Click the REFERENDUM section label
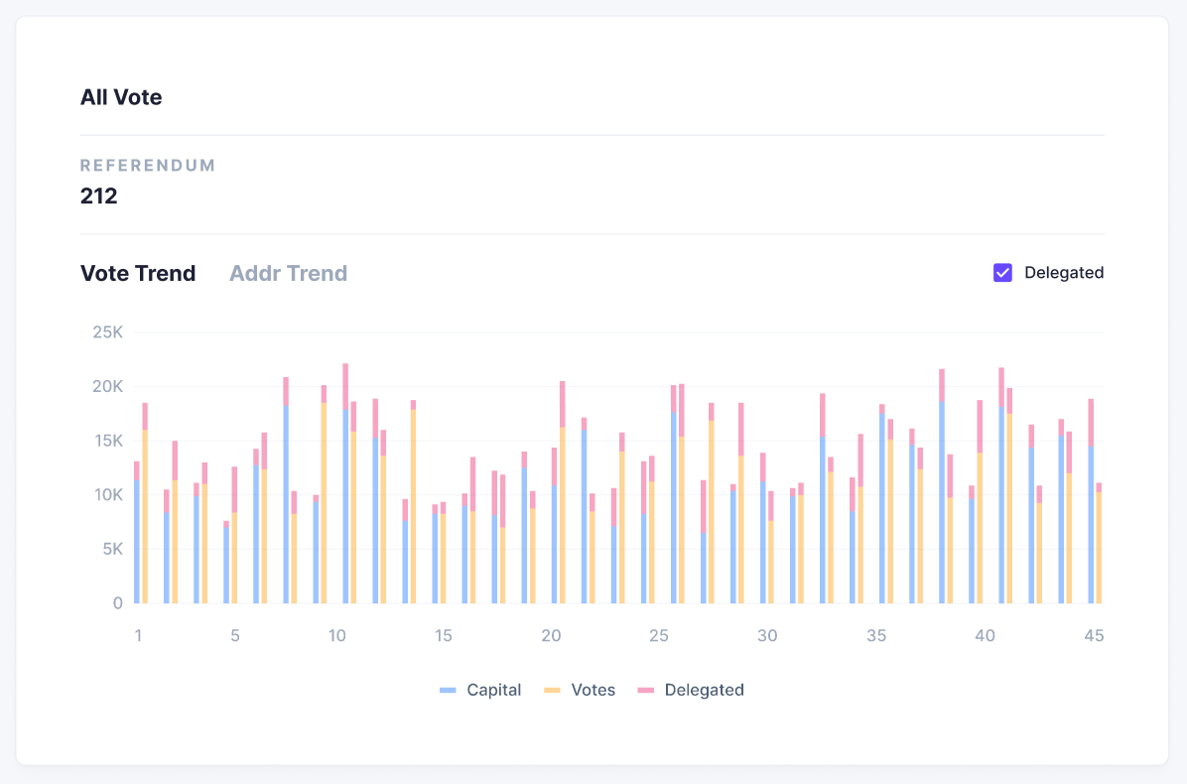The image size is (1187, 784). pyautogui.click(x=147, y=165)
